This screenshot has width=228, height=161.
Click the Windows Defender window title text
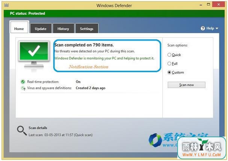coord(114,6)
